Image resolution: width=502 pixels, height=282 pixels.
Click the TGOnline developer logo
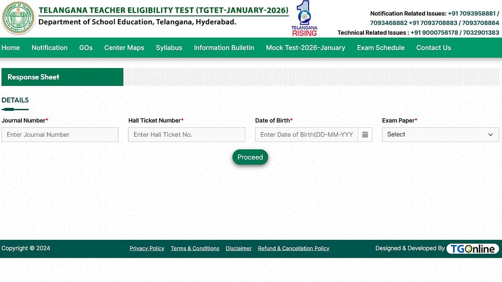click(x=473, y=248)
